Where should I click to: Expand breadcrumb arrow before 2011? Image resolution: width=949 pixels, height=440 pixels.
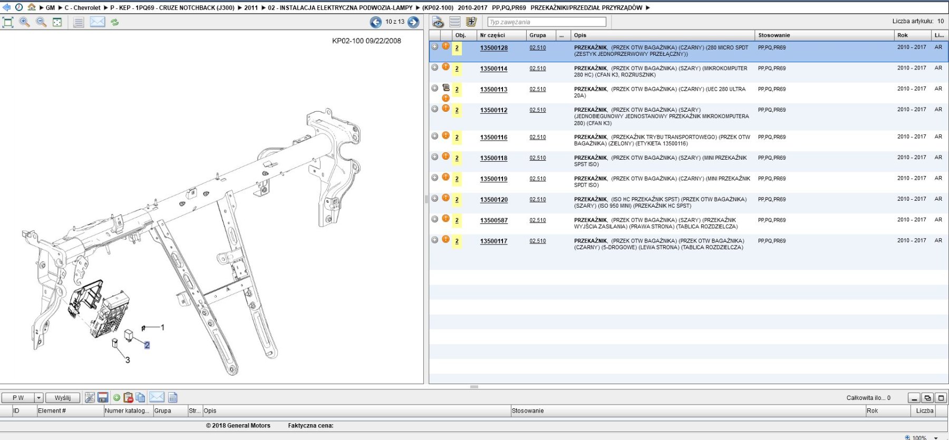240,8
